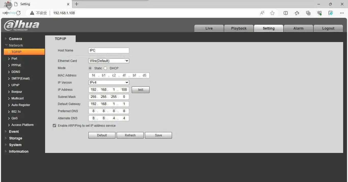
Task: Click the Host Name input field
Action: pos(109,50)
